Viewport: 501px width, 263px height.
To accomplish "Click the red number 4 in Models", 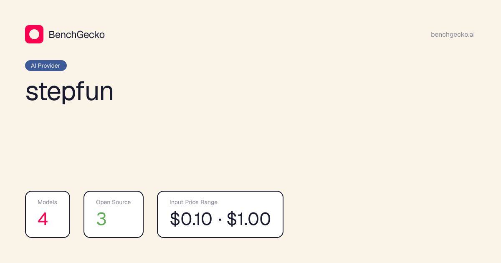I will (43, 219).
